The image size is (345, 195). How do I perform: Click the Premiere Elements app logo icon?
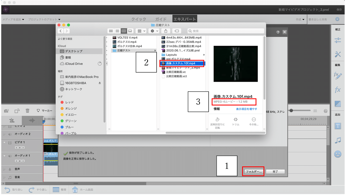coord(5,10)
